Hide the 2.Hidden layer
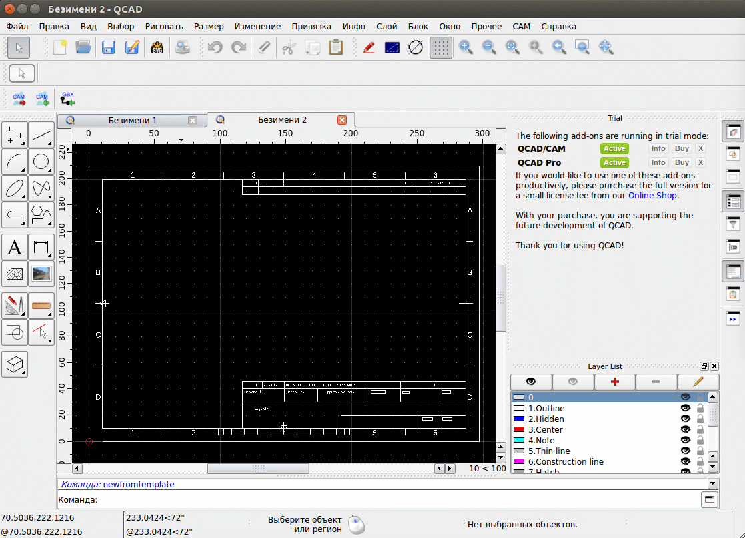Image resolution: width=745 pixels, height=538 pixels. (685, 419)
